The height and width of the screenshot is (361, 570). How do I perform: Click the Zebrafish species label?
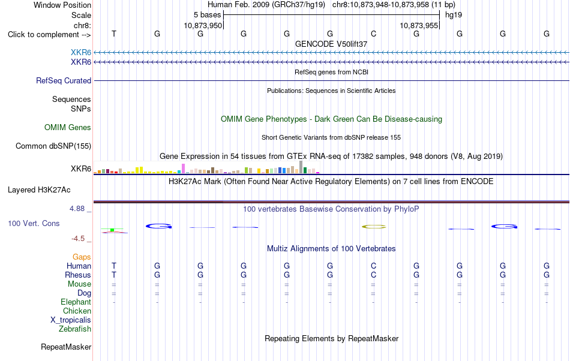(x=75, y=329)
